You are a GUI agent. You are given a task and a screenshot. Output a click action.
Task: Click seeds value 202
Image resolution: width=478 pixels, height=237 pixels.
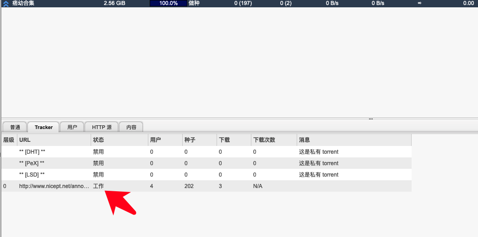(x=189, y=186)
